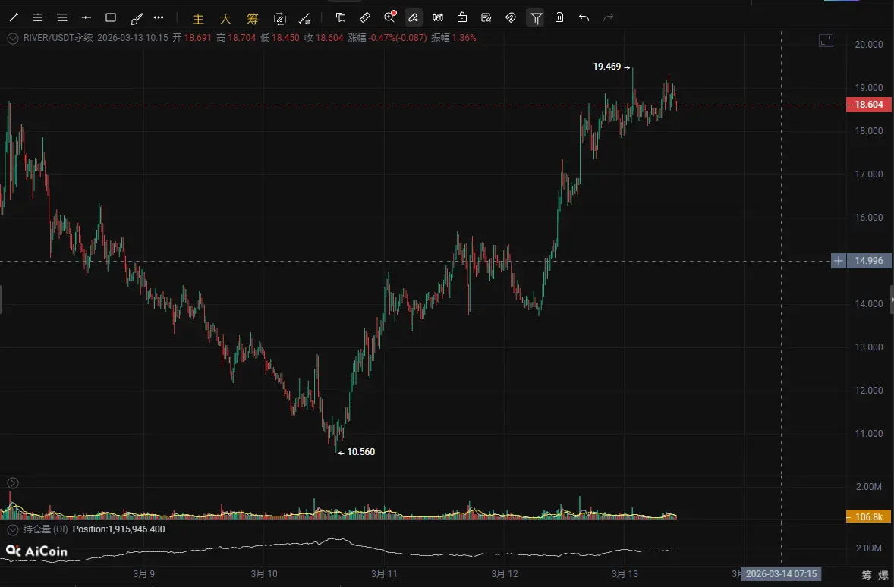Viewport: 894px width, 587px height.
Task: Collapse the 持仓量 (OI) indicator panel
Action: [x=13, y=529]
